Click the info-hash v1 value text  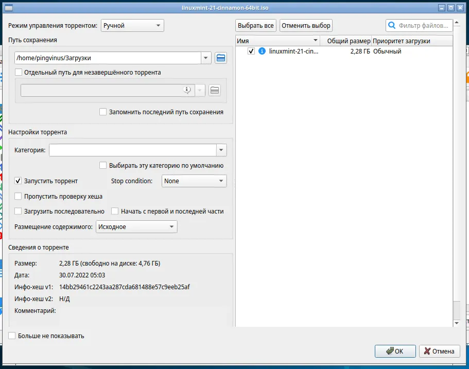(125, 287)
